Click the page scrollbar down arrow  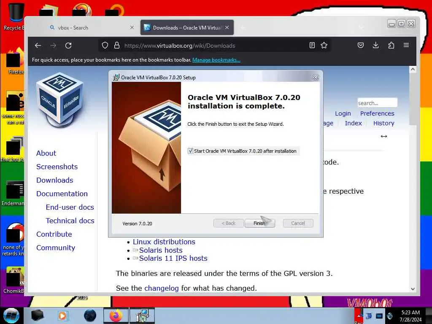point(413,289)
